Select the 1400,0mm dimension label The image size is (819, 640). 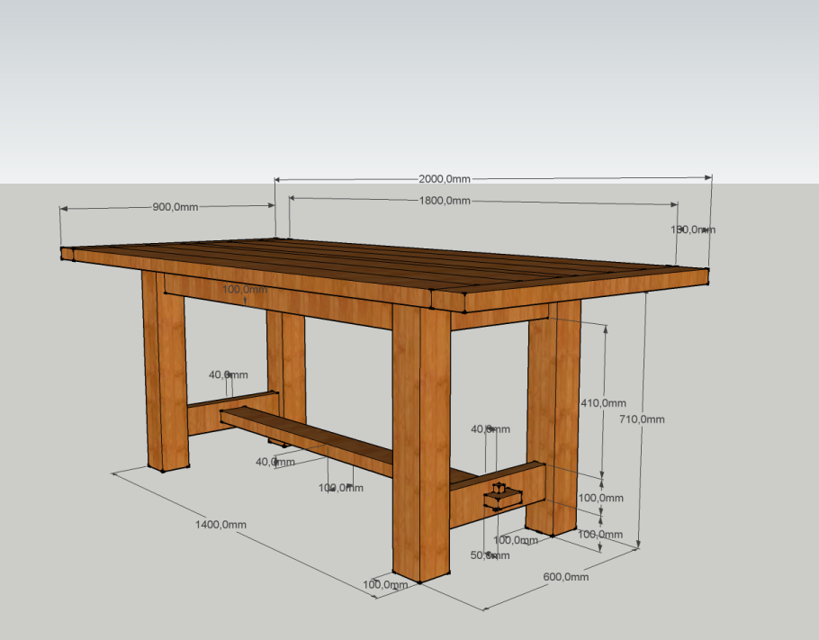(x=220, y=524)
